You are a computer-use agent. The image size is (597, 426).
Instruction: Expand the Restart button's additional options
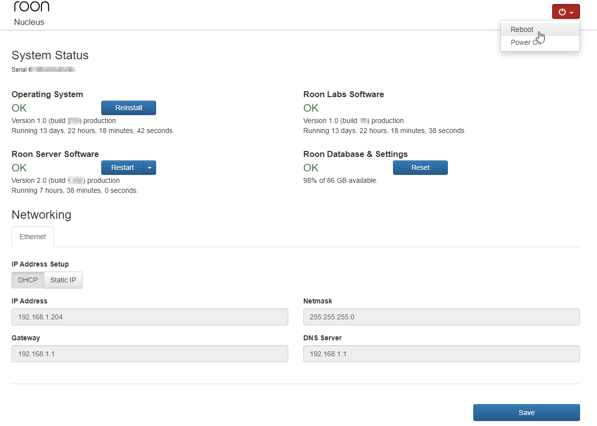click(x=150, y=167)
